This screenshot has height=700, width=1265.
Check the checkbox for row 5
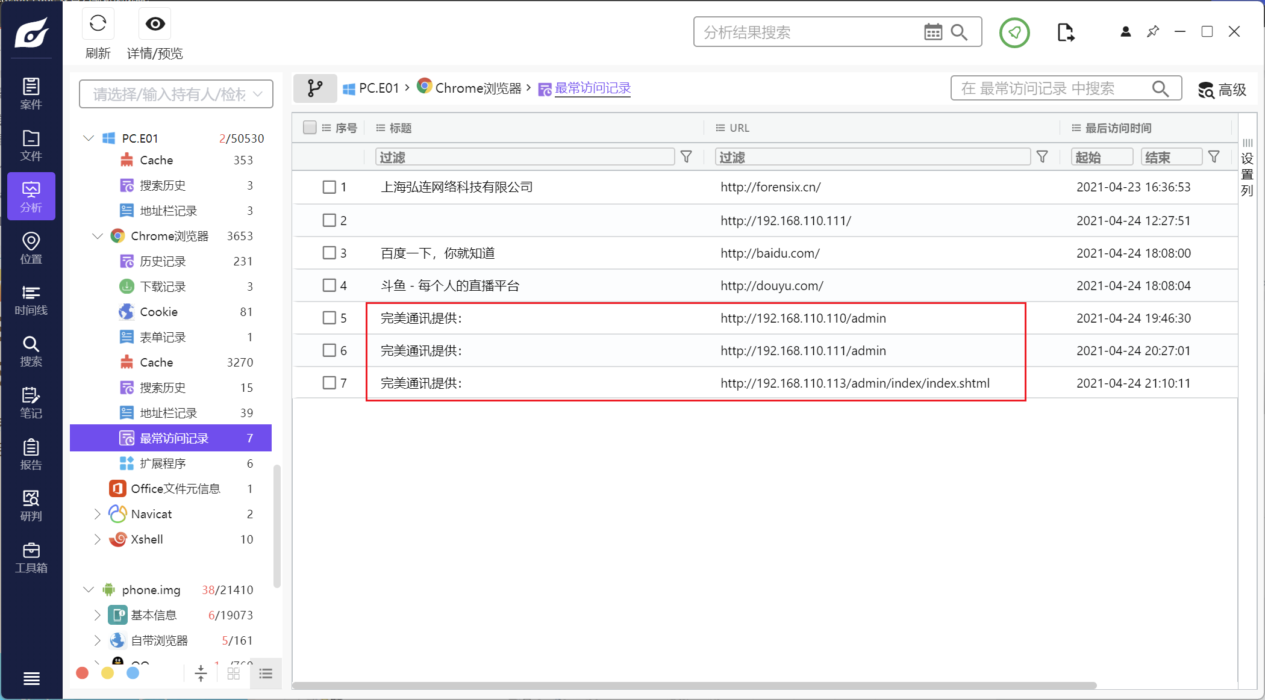[329, 318]
